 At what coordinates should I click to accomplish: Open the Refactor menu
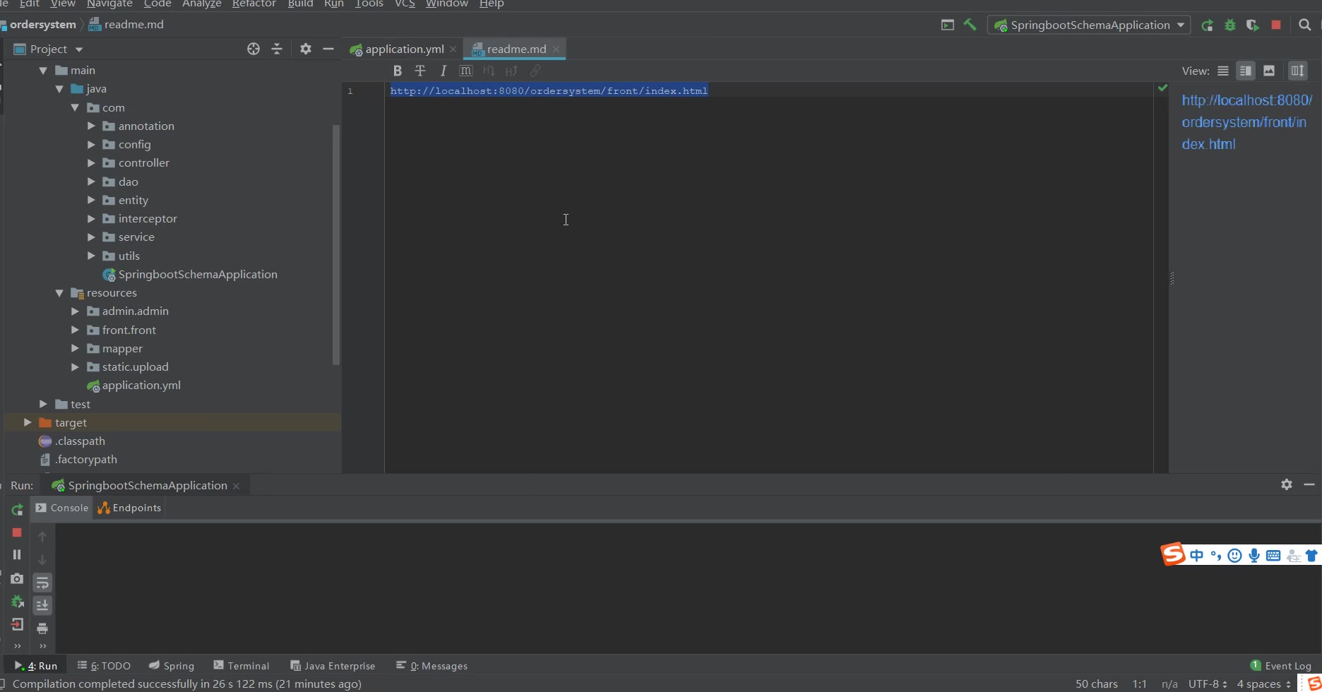pos(254,4)
